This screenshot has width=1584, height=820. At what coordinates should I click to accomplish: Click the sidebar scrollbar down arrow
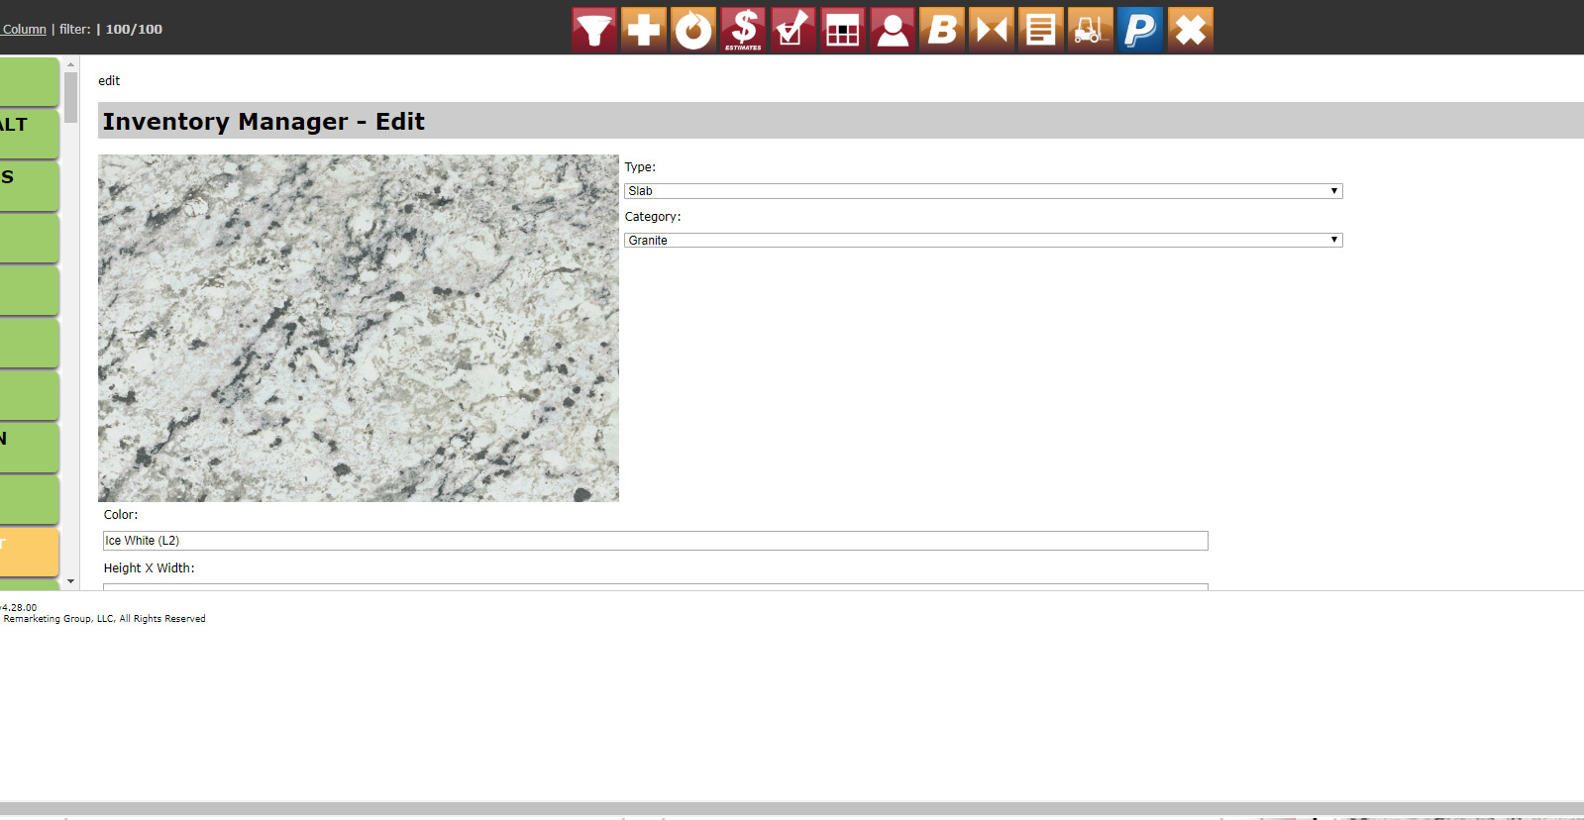point(70,581)
